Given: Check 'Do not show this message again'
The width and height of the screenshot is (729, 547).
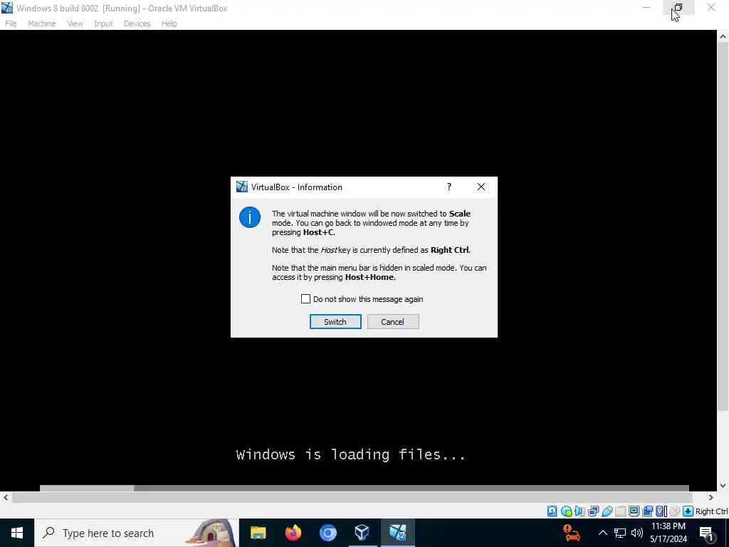Looking at the screenshot, I should click(x=305, y=298).
